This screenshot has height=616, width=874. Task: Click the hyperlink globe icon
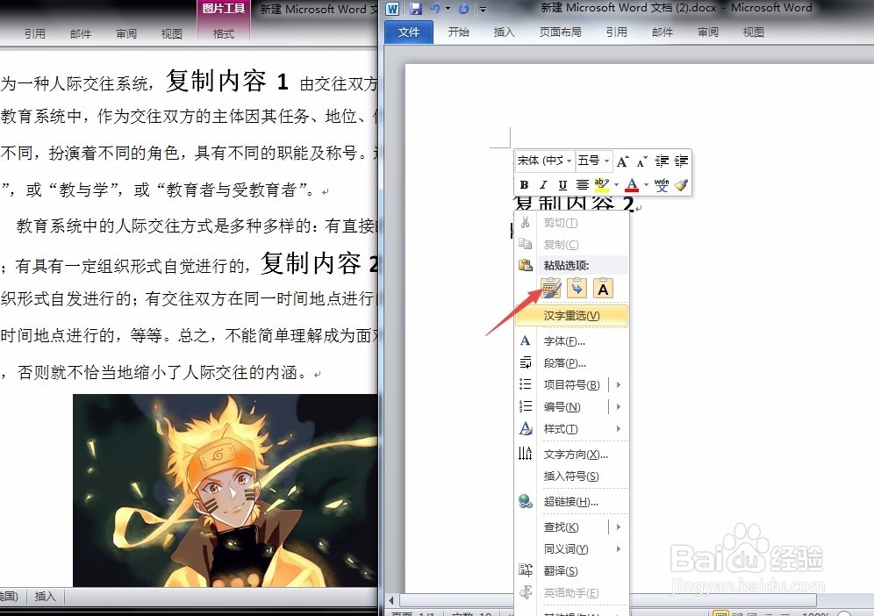(x=525, y=501)
